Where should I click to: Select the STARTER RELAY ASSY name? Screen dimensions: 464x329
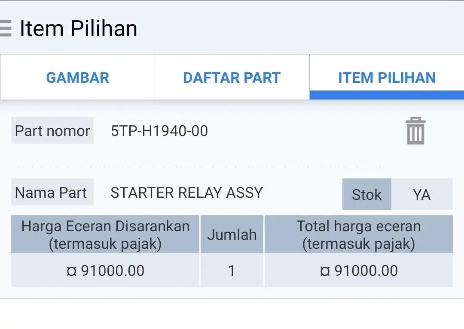[x=186, y=193]
